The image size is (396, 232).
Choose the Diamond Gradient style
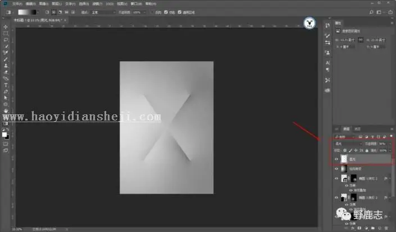[73, 12]
